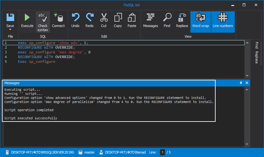Paste from clipboard
The image size is (264, 157).
point(132,21)
